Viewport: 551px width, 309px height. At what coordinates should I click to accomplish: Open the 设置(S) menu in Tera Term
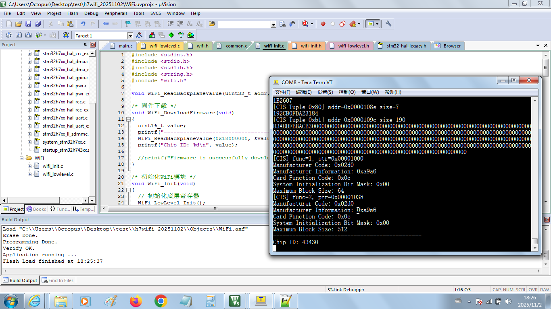coord(325,92)
